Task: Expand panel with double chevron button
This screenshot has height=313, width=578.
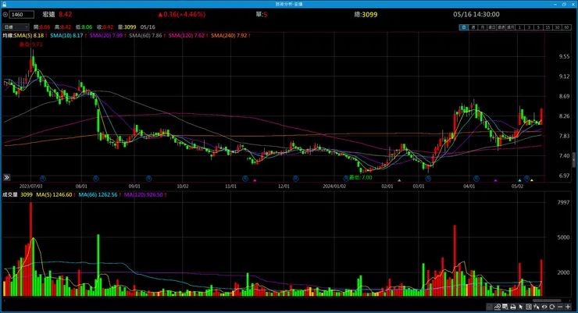Action: pyautogui.click(x=6, y=177)
